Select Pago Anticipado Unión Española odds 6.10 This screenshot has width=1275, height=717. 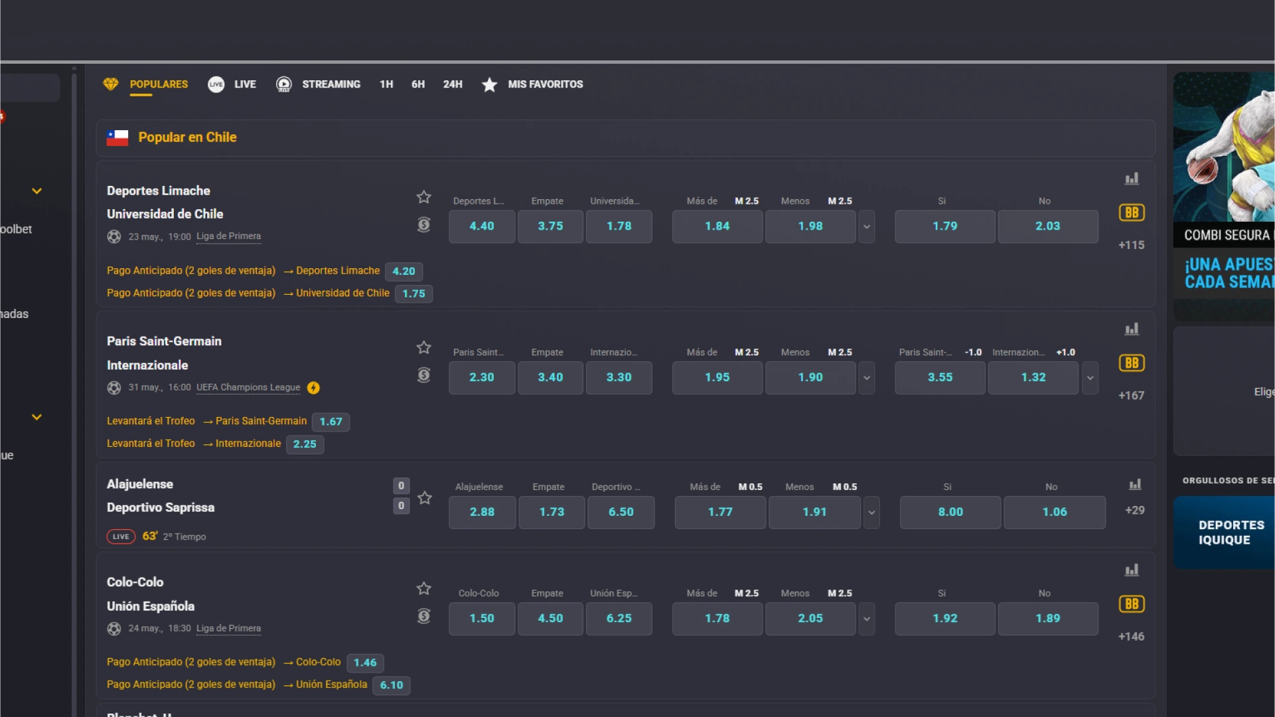point(392,686)
